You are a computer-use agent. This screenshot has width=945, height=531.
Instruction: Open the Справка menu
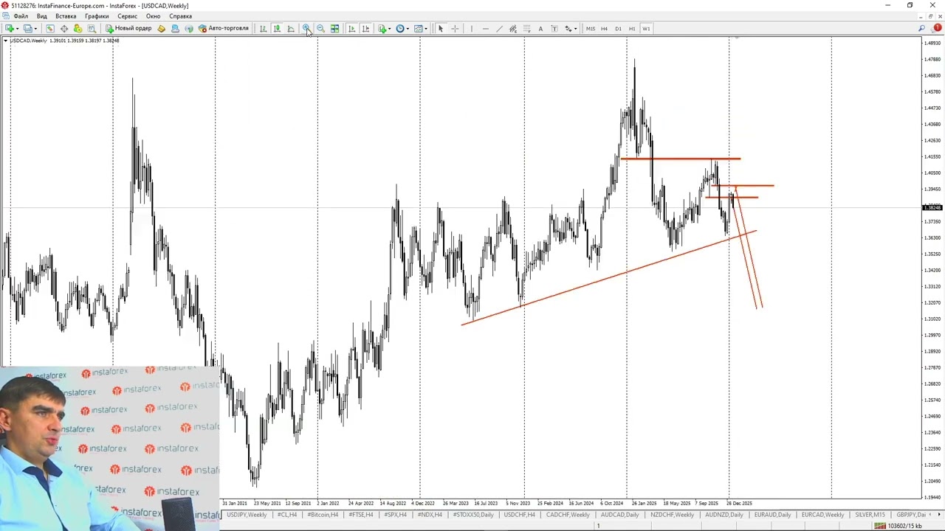[180, 16]
